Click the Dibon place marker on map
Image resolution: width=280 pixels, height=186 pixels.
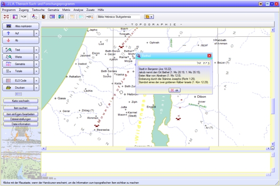[195, 97]
